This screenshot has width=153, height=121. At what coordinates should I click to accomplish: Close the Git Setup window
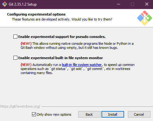pyautogui.click(x=146, y=4)
